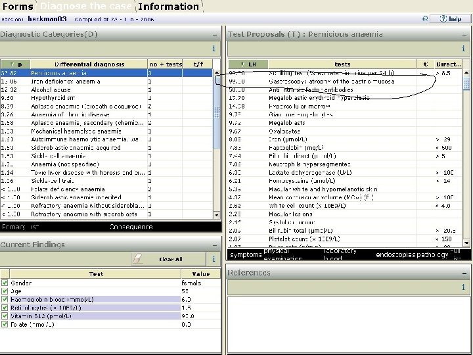Uncheck the Folate checkbox
This screenshot has height=355, width=473.
5,324
